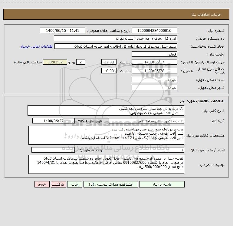Click the جزئیات اطلاعات نیاز header title
The height and width of the screenshot is (226, 233).
[x=206, y=15]
